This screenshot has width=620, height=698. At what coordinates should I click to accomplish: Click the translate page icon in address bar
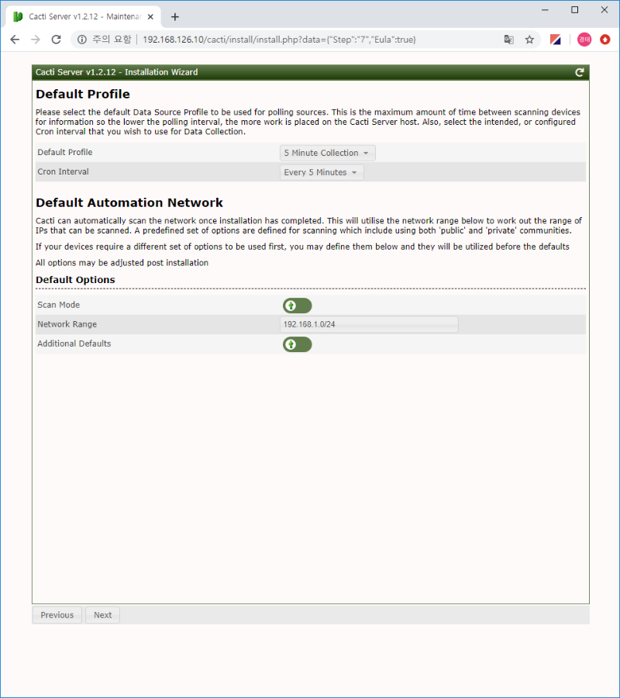(508, 40)
